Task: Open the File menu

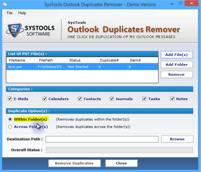Action: (x=9, y=13)
